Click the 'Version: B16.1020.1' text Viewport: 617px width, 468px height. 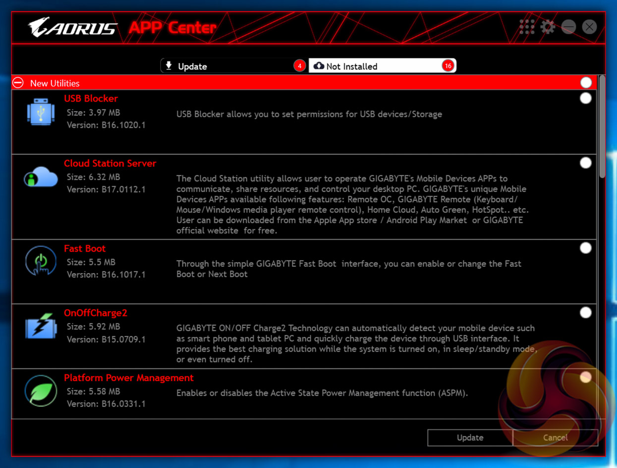pos(106,125)
